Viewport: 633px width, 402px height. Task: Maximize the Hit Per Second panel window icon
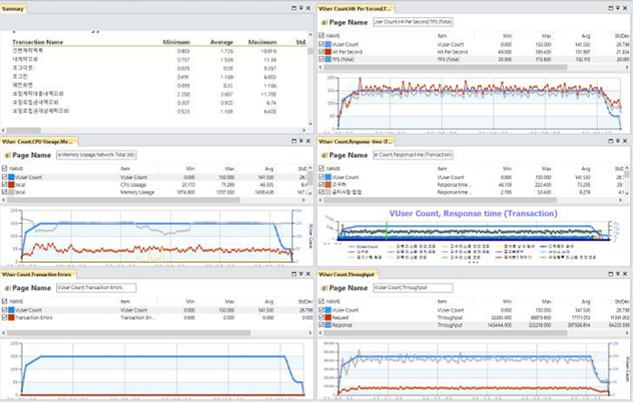610,8
